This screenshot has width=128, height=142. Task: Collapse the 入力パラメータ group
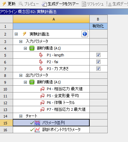pos(21,41)
